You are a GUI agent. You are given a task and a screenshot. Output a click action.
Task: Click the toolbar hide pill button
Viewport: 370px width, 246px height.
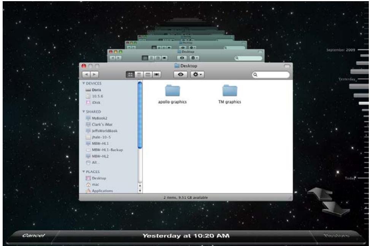coord(287,66)
